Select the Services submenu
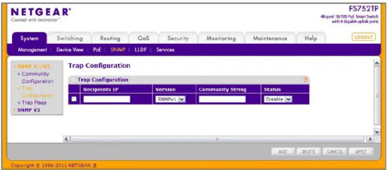 (165, 50)
